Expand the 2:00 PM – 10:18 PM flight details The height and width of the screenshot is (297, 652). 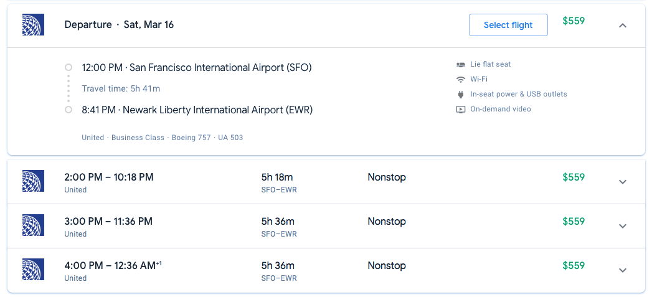(x=623, y=182)
